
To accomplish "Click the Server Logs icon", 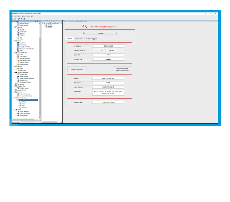I will pyautogui.click(x=16, y=84).
